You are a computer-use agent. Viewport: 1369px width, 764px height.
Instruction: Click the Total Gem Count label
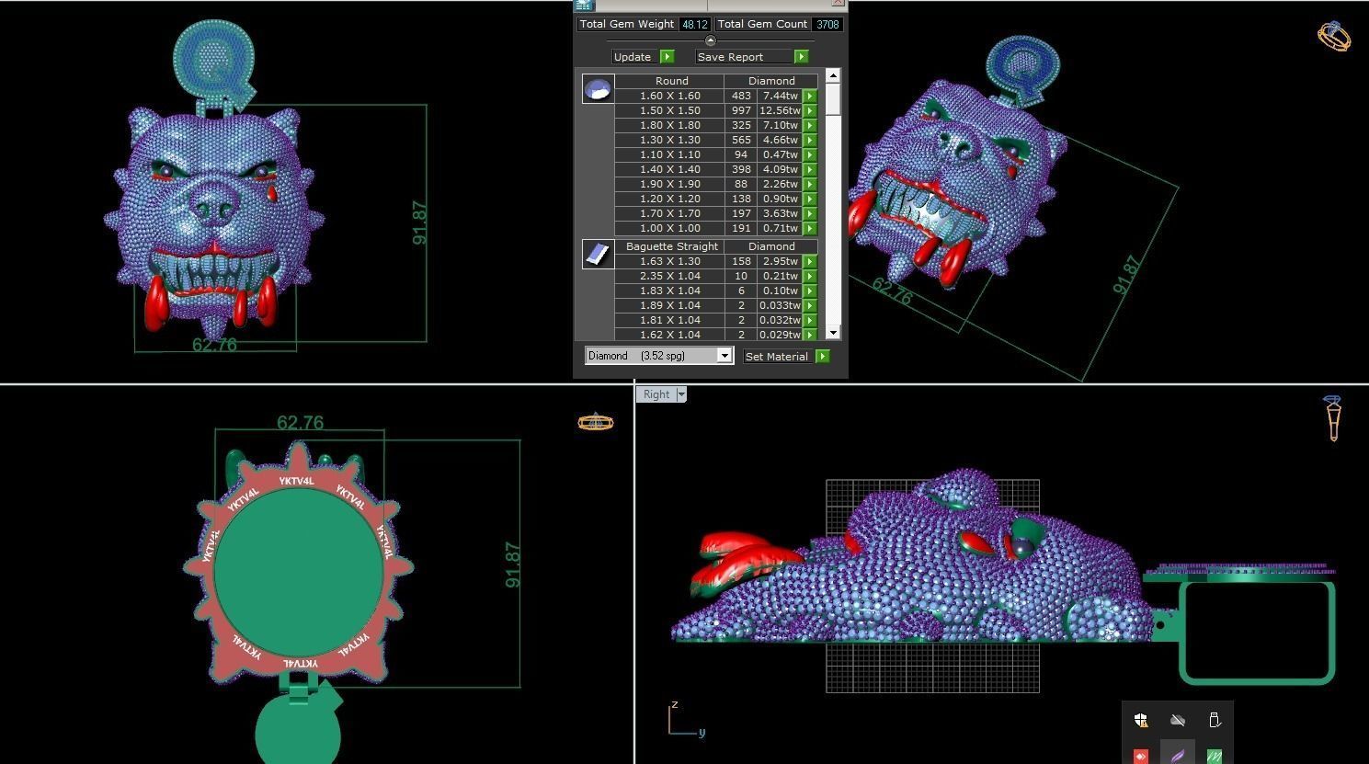pos(762,24)
